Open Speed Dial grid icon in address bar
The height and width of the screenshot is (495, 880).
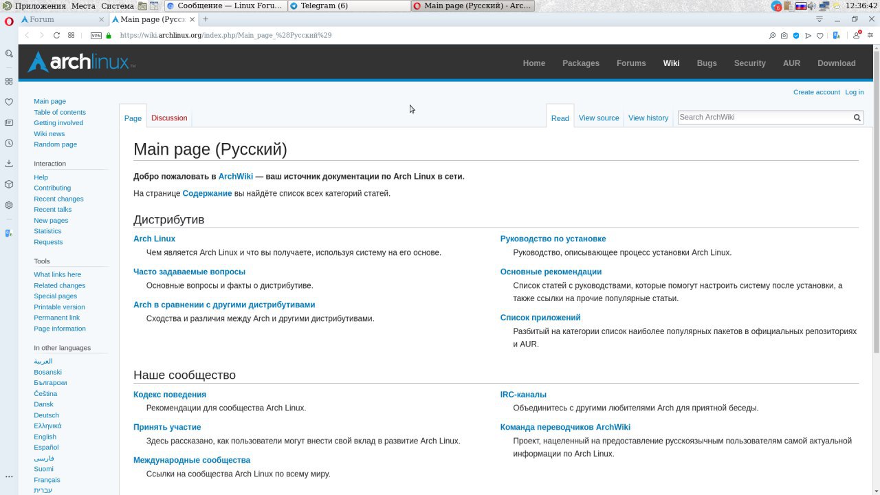(x=71, y=36)
